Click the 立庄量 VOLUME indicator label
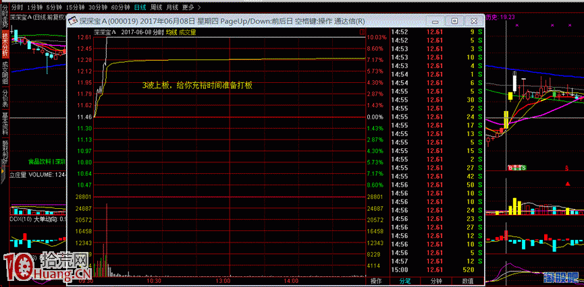Screen dimensions: 584x287 point(37,174)
